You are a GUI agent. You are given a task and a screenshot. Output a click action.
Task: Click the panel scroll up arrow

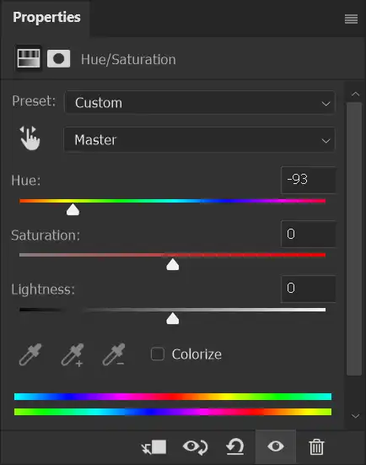point(355,95)
